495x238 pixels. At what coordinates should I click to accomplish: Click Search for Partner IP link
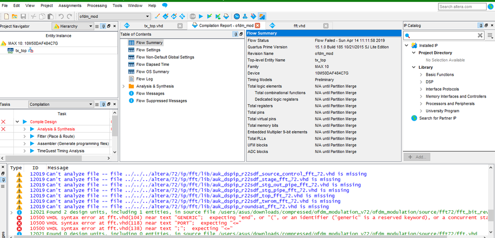437,118
